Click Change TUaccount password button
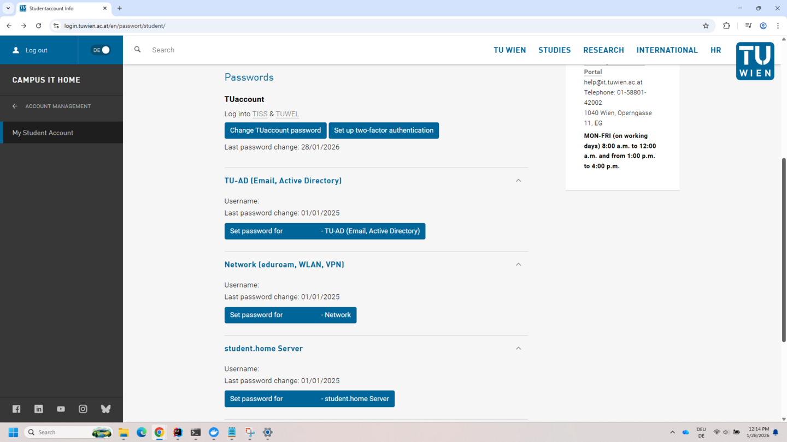 [x=275, y=130]
